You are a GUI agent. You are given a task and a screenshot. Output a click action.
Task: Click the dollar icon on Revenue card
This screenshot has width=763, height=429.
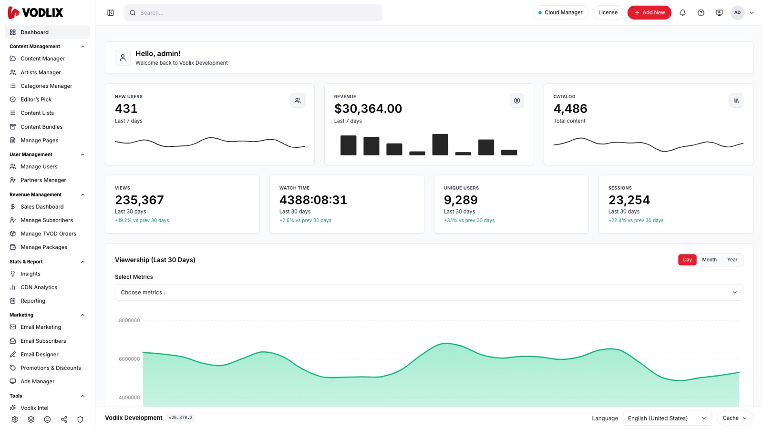point(517,101)
